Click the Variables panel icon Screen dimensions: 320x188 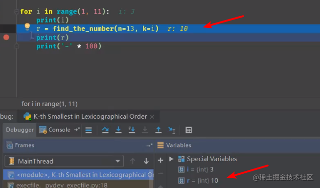(x=160, y=145)
